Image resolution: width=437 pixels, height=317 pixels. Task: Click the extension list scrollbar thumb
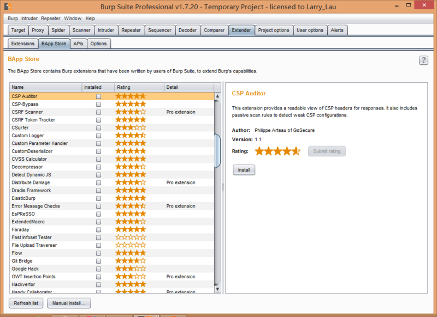click(x=217, y=151)
